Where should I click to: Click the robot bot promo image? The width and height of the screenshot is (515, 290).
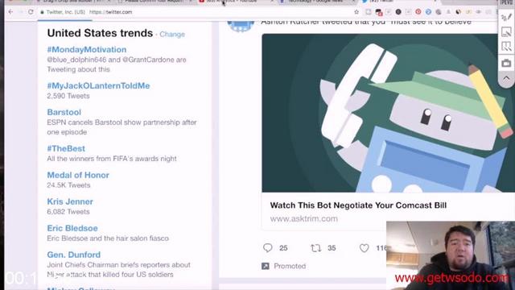388,113
